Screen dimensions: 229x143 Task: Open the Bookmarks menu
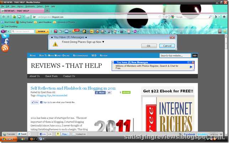30,6
